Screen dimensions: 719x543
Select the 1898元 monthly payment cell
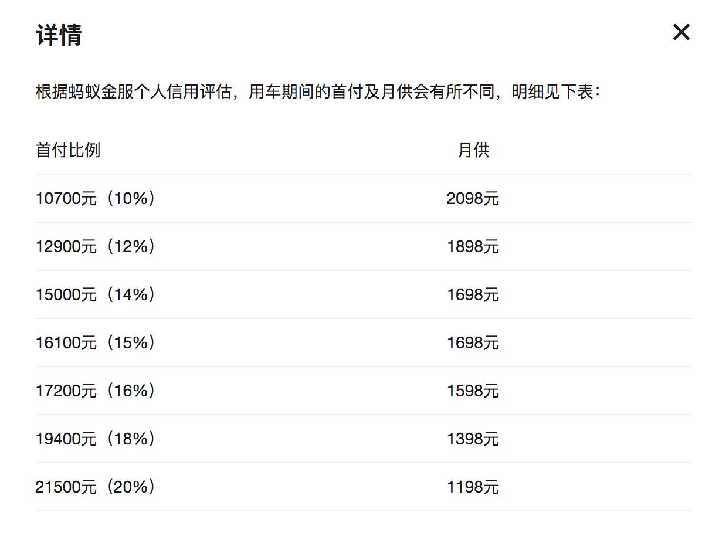[x=473, y=247]
